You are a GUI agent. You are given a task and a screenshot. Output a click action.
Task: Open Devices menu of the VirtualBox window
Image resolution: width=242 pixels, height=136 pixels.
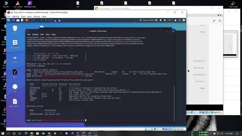[x=37, y=17]
